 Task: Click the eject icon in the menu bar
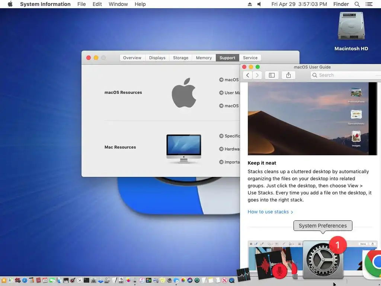coord(250,4)
